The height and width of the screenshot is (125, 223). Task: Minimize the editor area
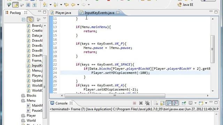click(x=211, y=11)
